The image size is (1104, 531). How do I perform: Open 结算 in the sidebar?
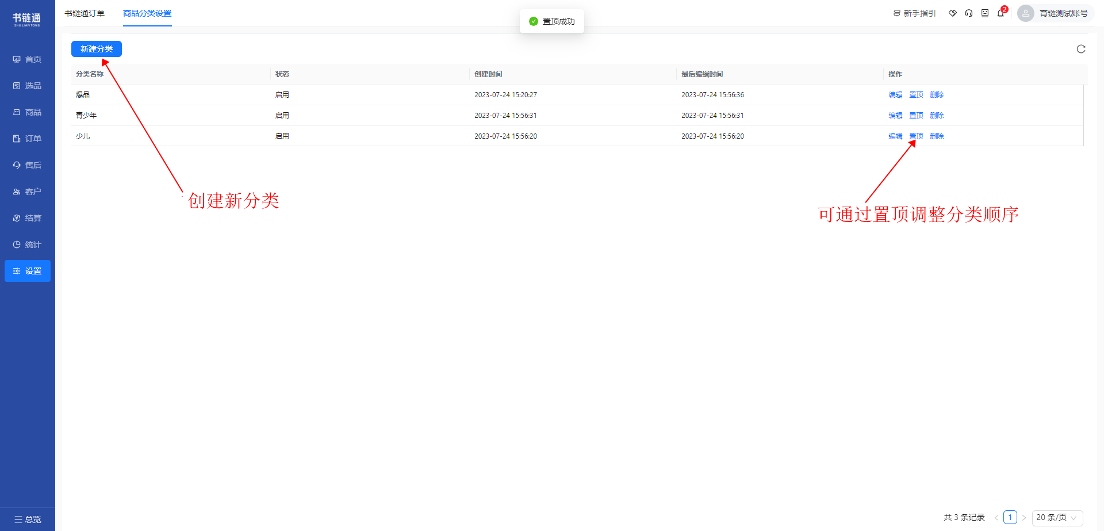tap(27, 218)
